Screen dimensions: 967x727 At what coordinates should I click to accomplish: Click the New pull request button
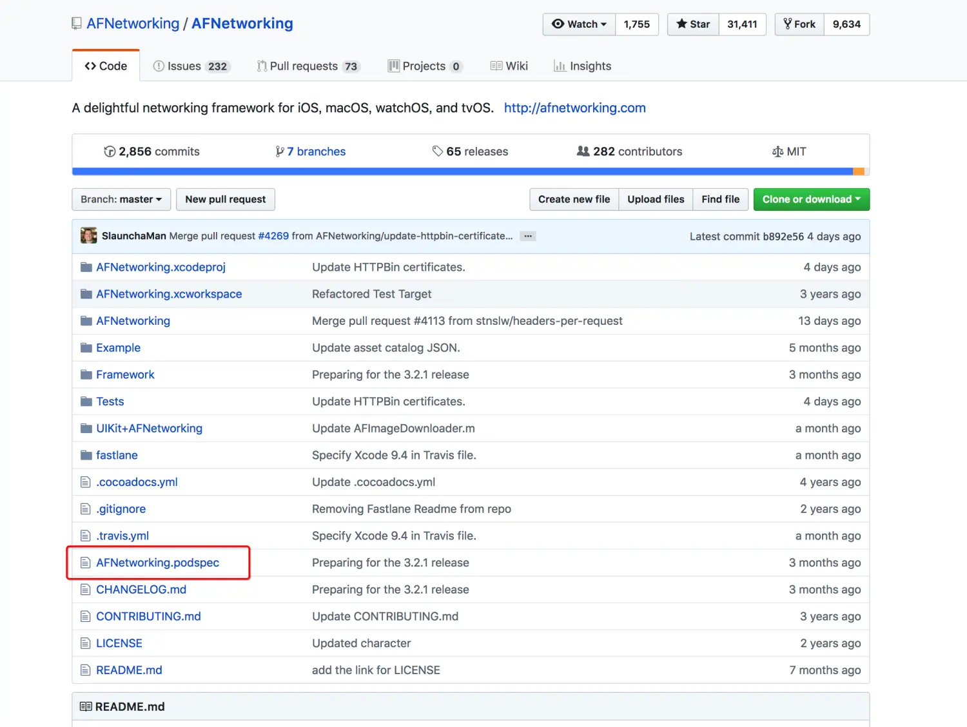(226, 199)
